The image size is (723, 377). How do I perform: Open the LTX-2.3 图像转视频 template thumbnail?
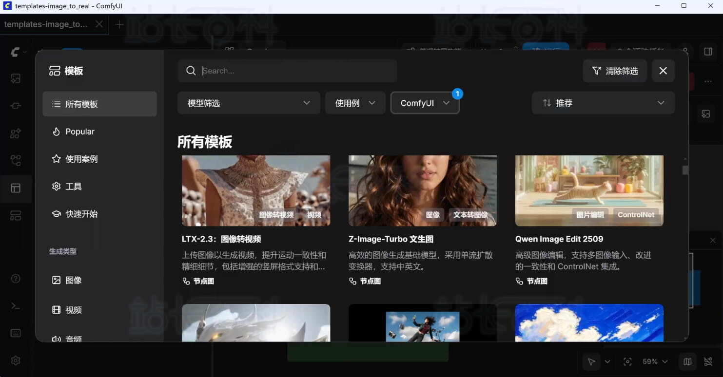(x=256, y=191)
